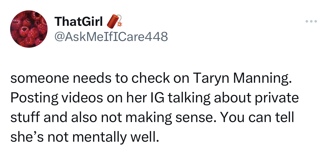Visit the @AskMeIfICare448 handle
The width and height of the screenshot is (329, 163).
pyautogui.click(x=111, y=36)
